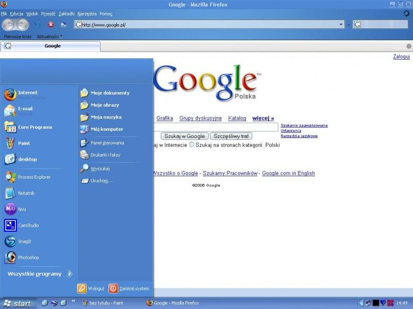Viewport: 413px width, 309px height.
Task: Click the Wyloguj button
Action: pyautogui.click(x=91, y=288)
